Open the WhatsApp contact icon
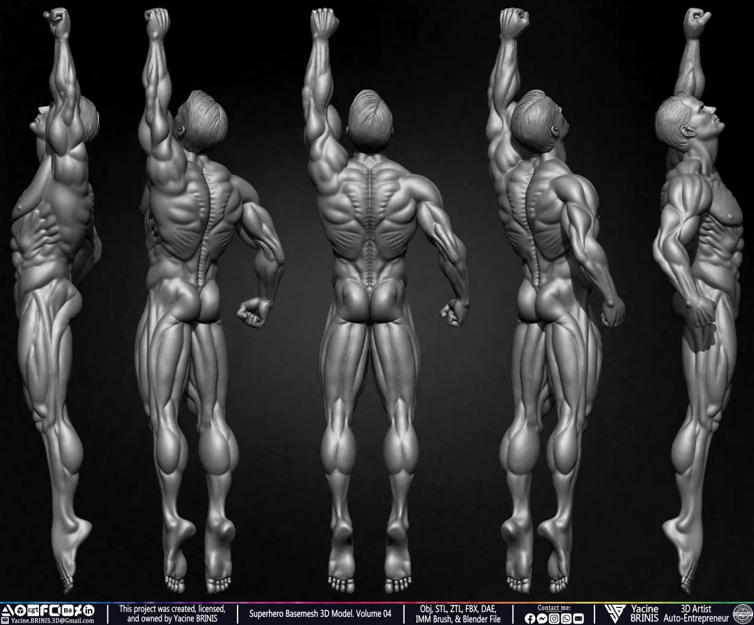 point(566,619)
